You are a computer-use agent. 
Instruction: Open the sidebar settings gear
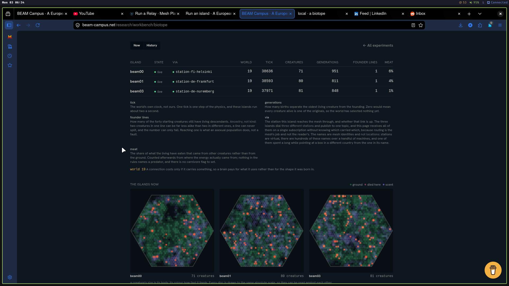pos(10,277)
